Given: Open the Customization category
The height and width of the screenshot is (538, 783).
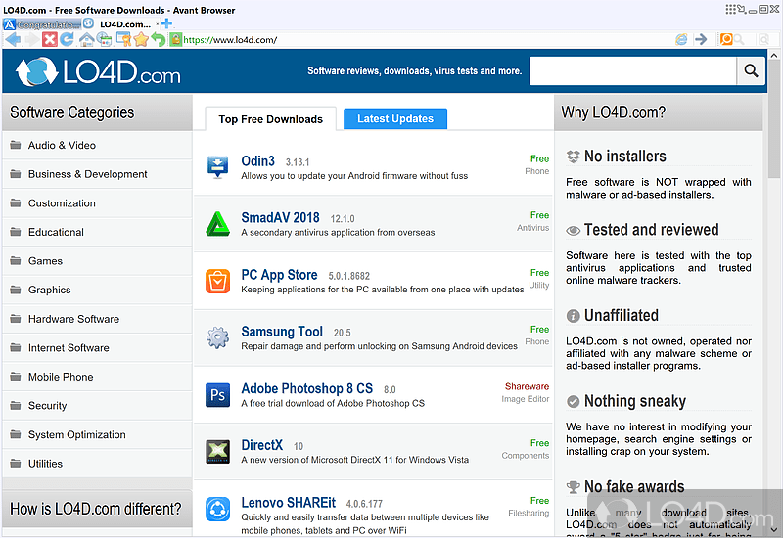Looking at the screenshot, I should coord(97,203).
